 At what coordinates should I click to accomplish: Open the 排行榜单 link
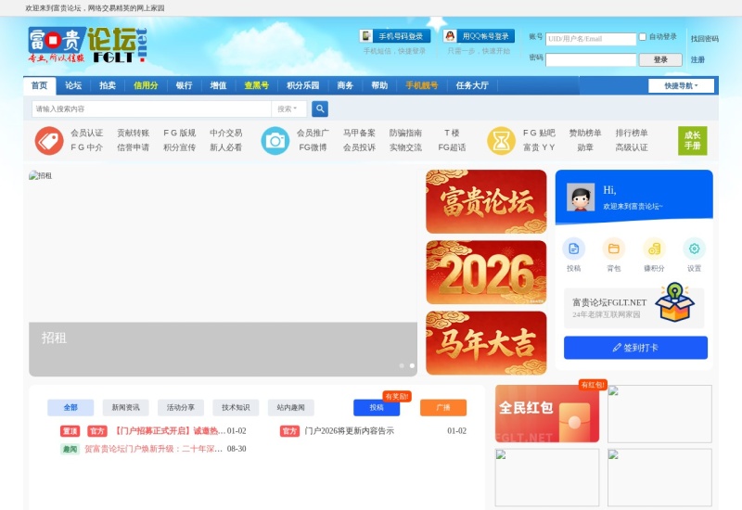point(632,133)
